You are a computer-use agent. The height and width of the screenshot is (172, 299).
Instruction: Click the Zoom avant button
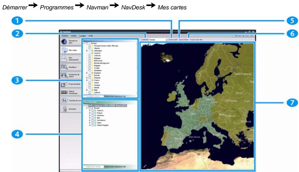click(x=173, y=40)
